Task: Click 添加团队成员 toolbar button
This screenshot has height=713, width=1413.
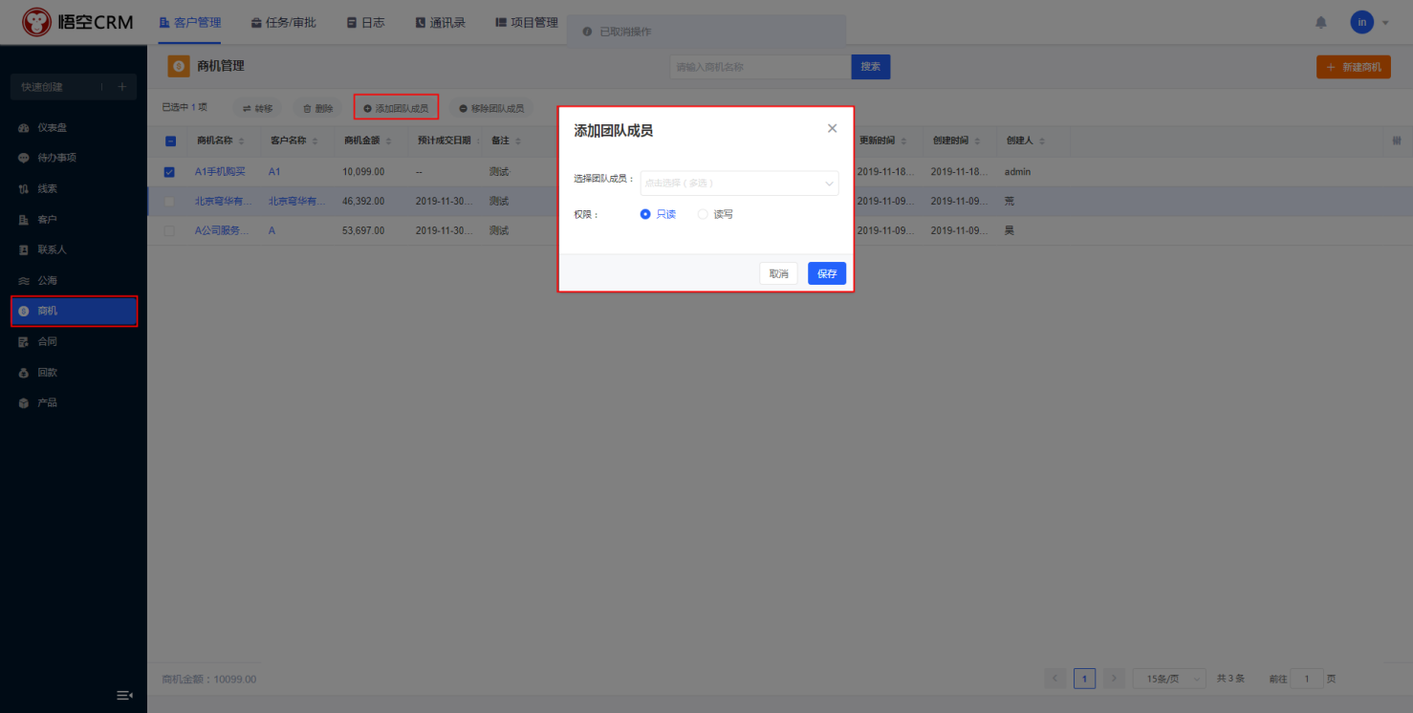Action: (396, 108)
